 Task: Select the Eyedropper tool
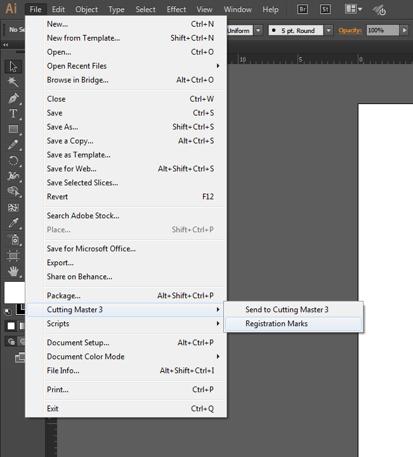click(13, 223)
